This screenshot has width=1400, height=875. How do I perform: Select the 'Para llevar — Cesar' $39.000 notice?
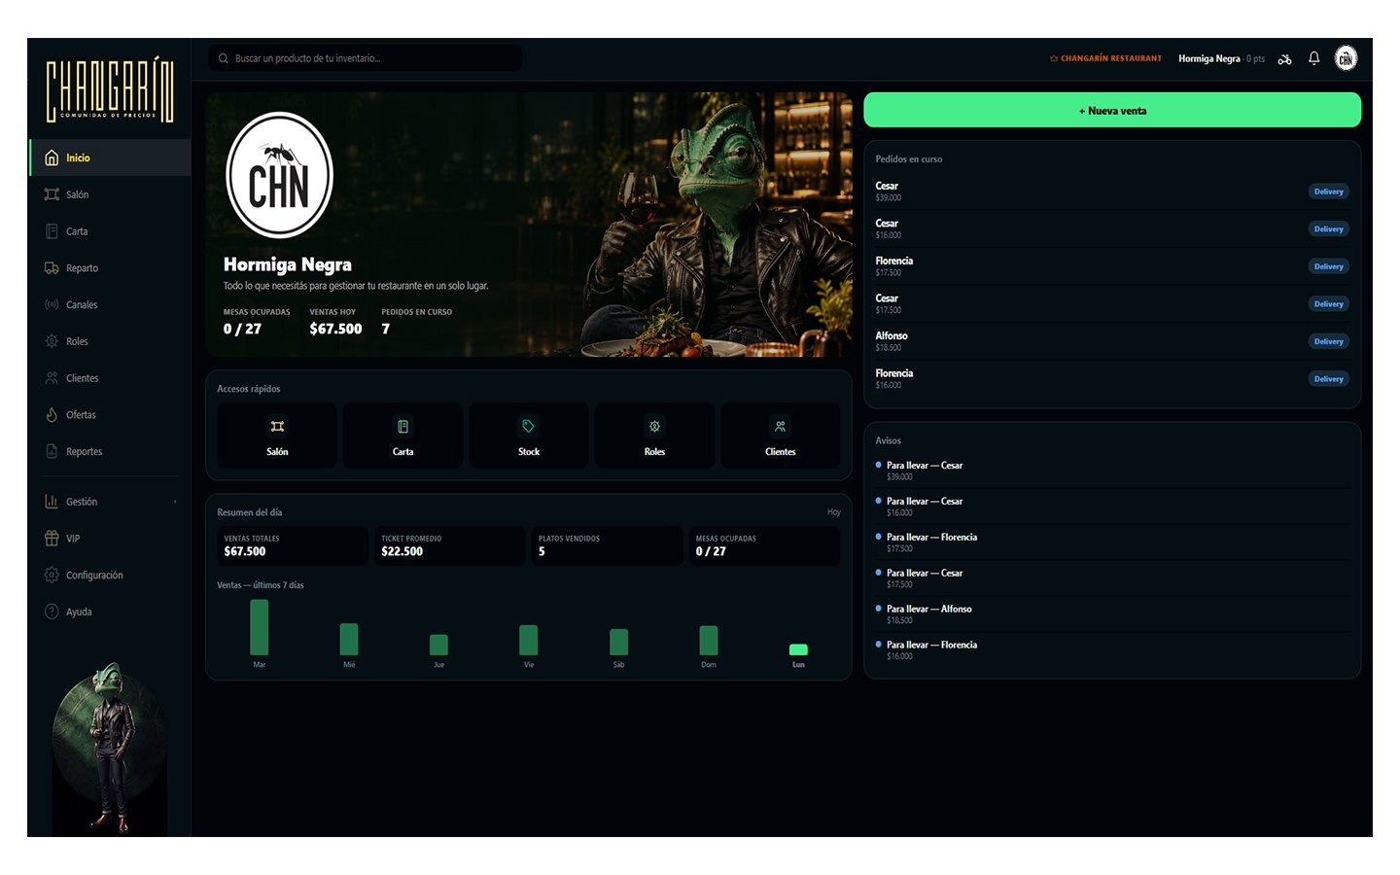[1112, 471]
